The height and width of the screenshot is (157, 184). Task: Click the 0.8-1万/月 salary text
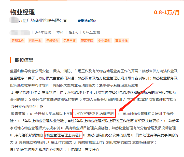coord(167,12)
